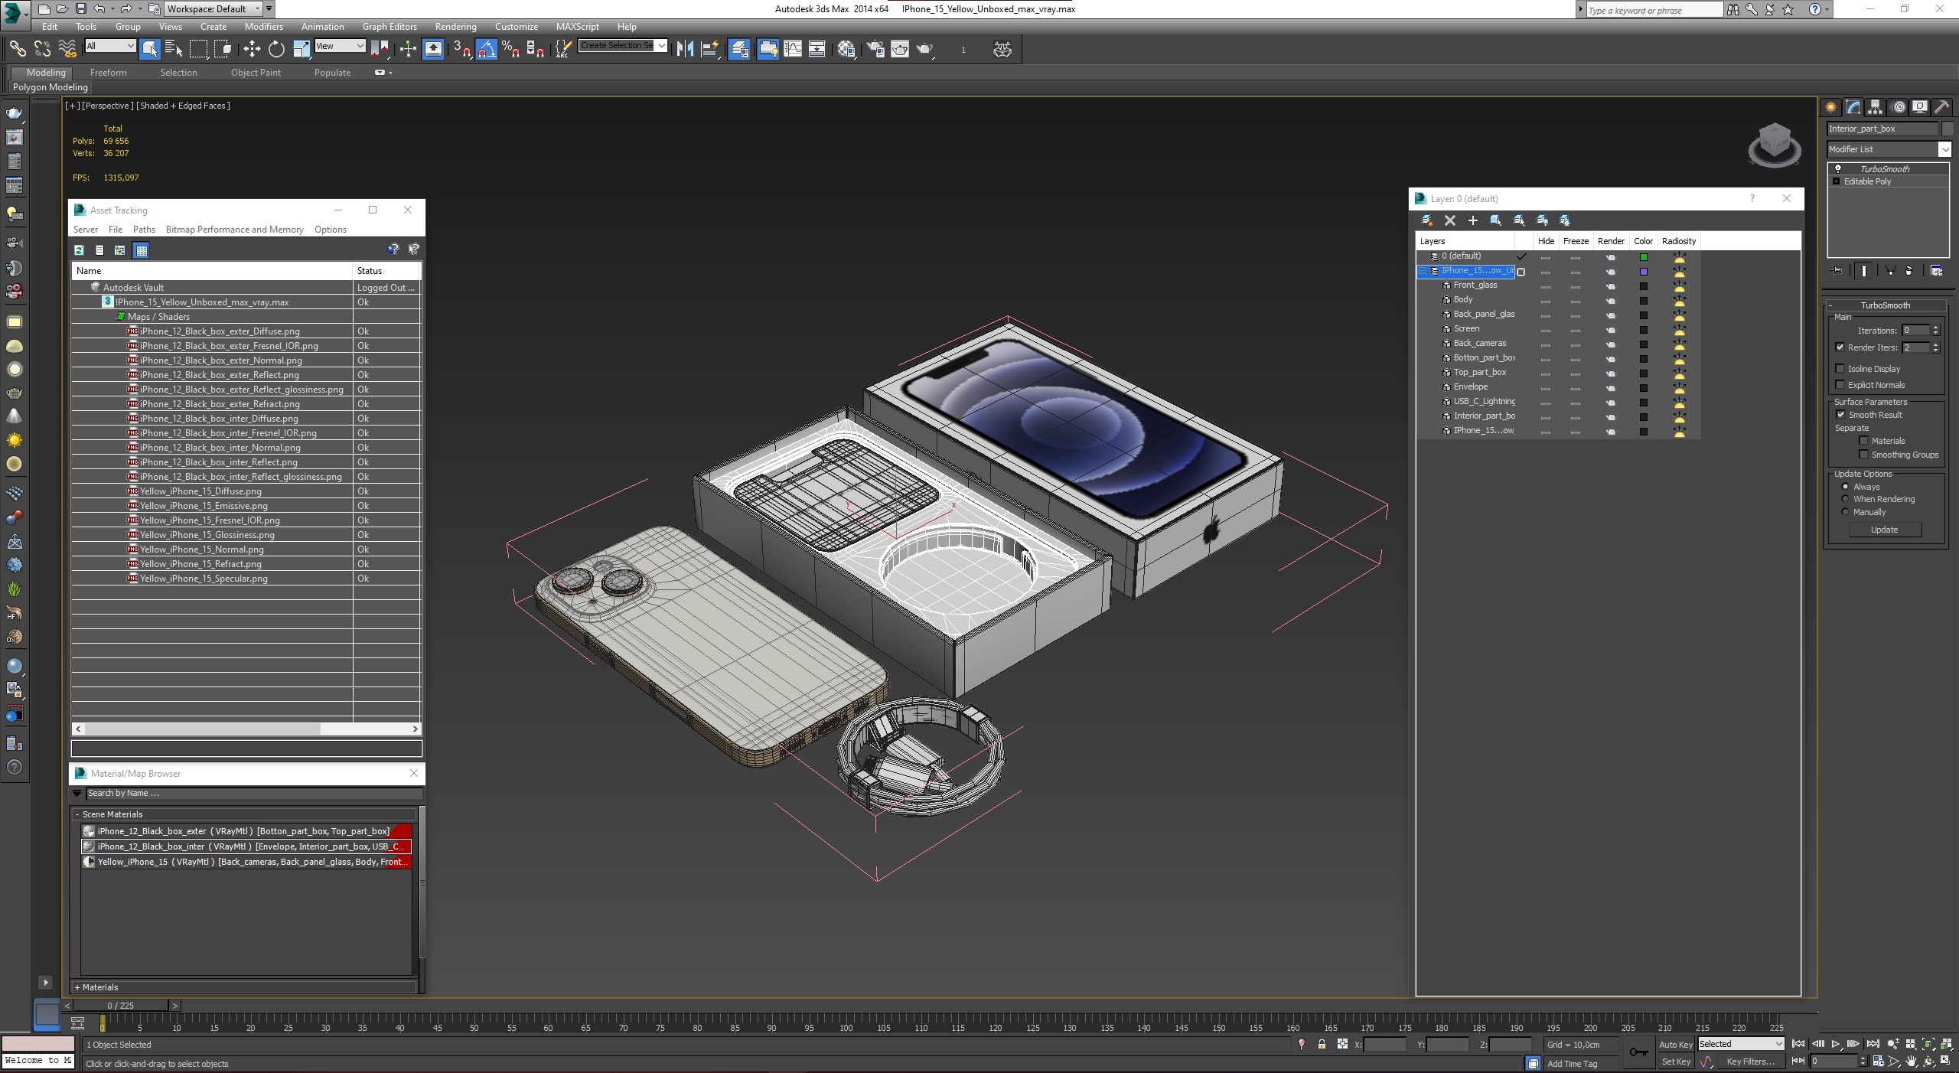Click the Auto Key button
The height and width of the screenshot is (1073, 1959).
(1675, 1044)
